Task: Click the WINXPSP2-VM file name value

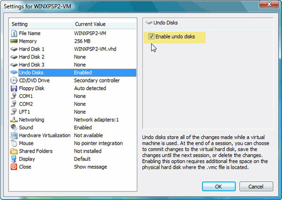Action: 90,34
